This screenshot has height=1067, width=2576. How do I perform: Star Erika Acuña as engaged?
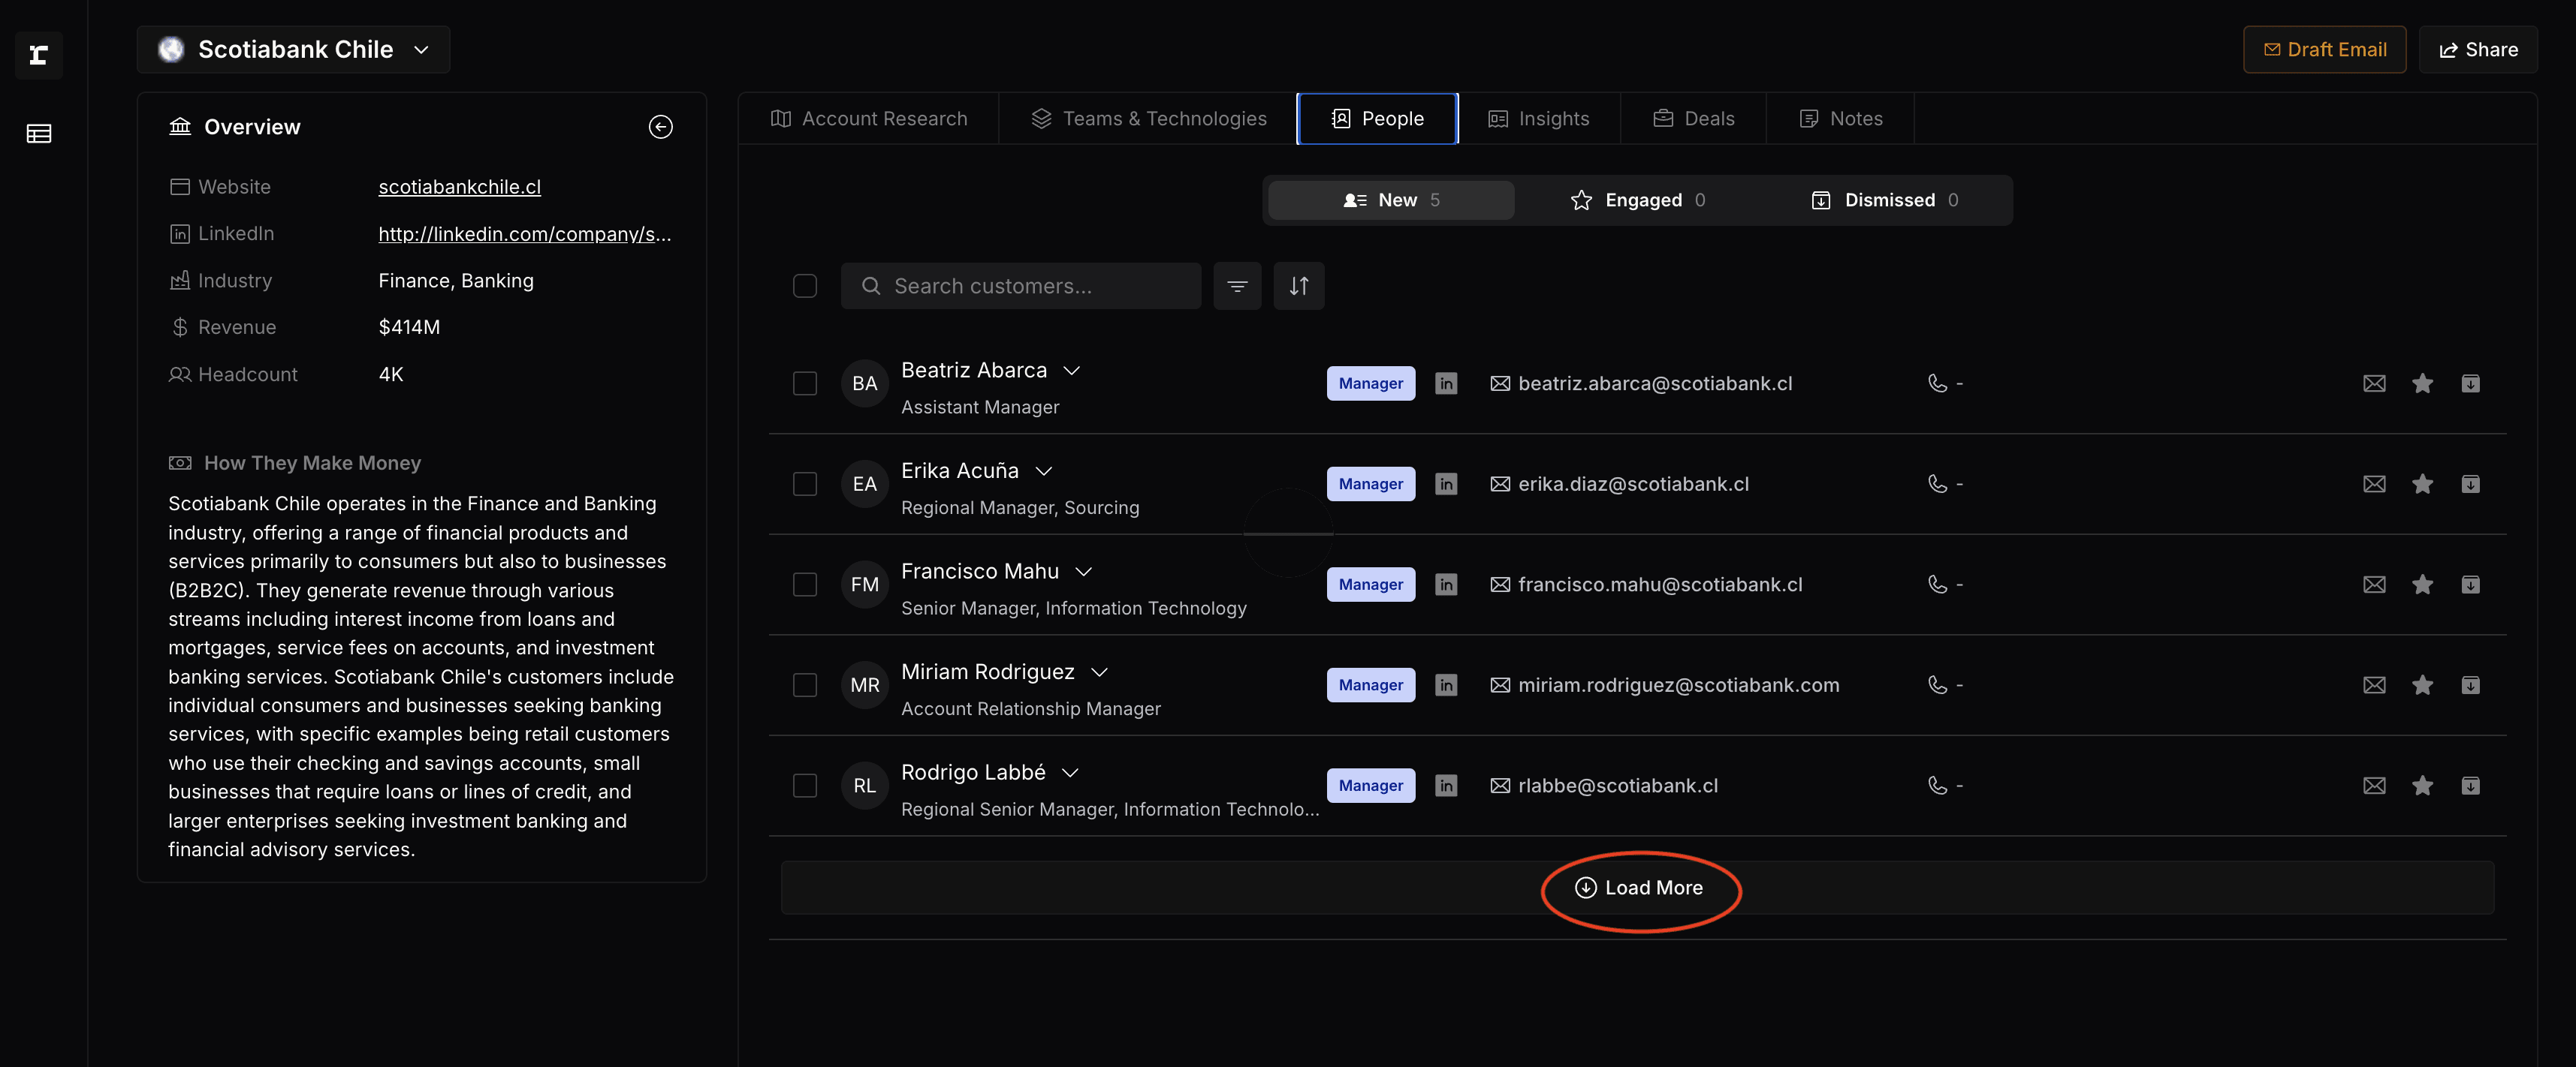point(2421,485)
